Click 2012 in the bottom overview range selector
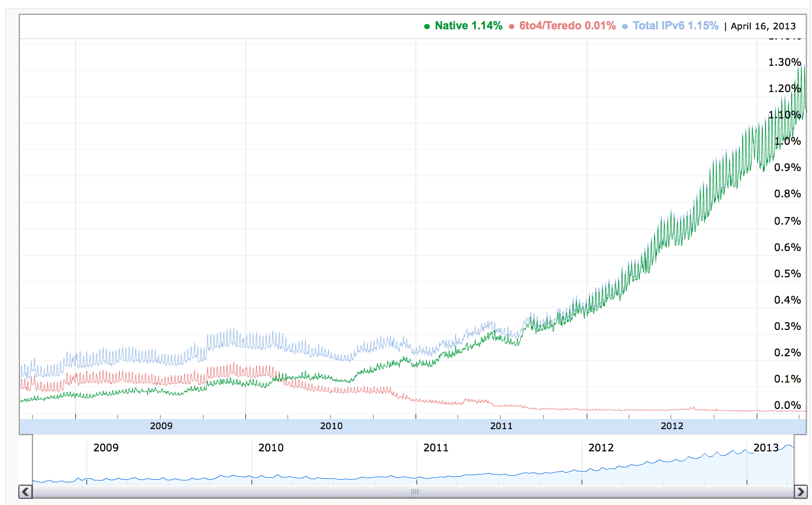Screen dimensions: 812x505 point(601,448)
